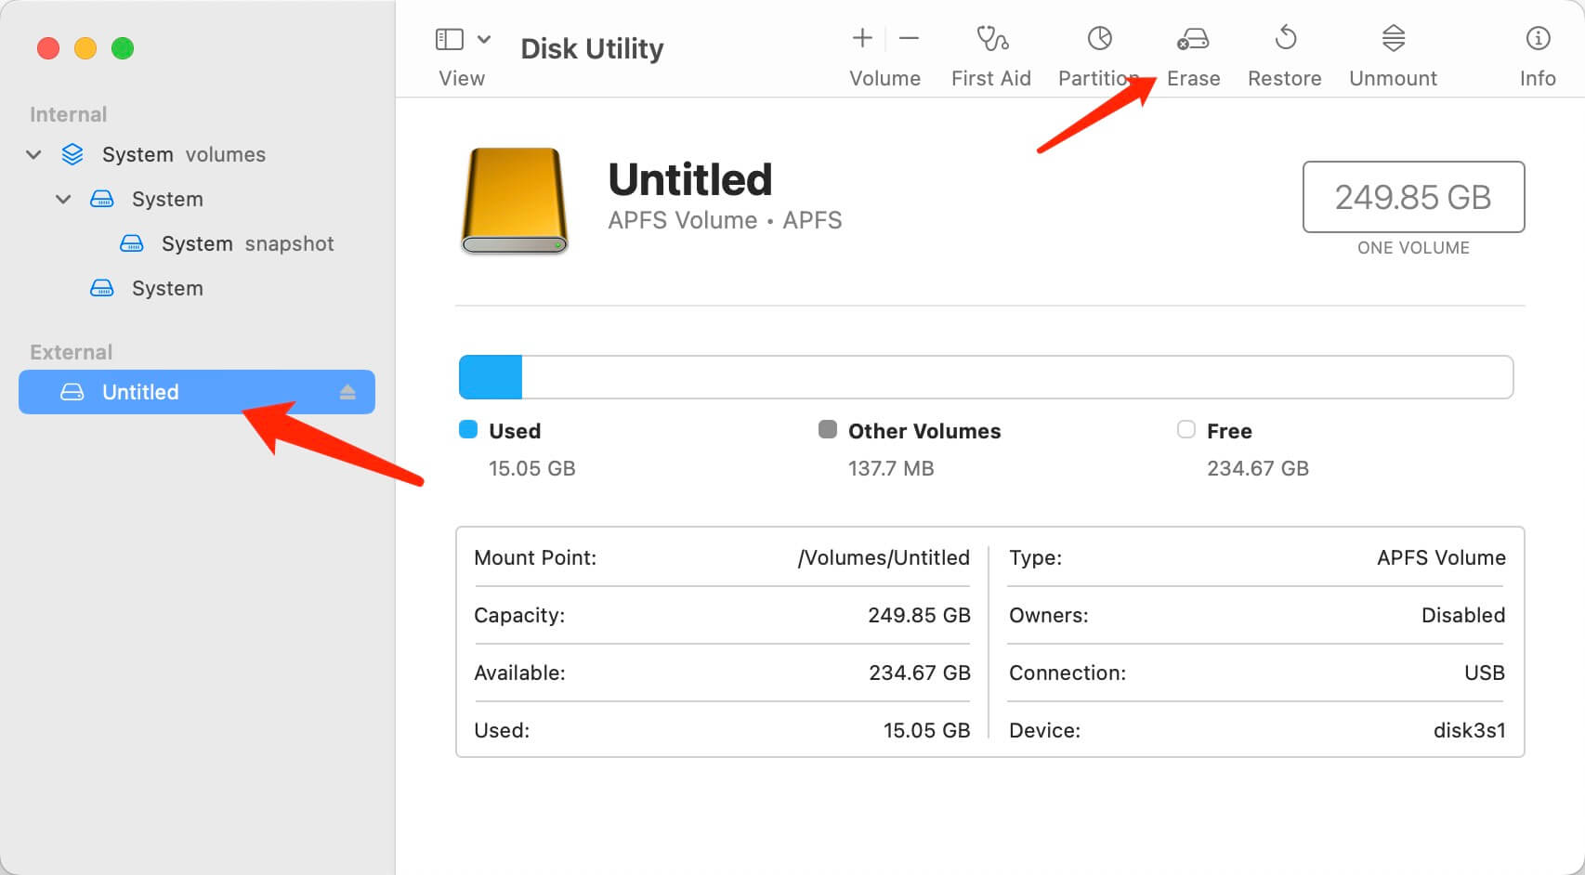Open the Partition pie chart icon
Image resolution: width=1585 pixels, height=875 pixels.
pyautogui.click(x=1100, y=38)
